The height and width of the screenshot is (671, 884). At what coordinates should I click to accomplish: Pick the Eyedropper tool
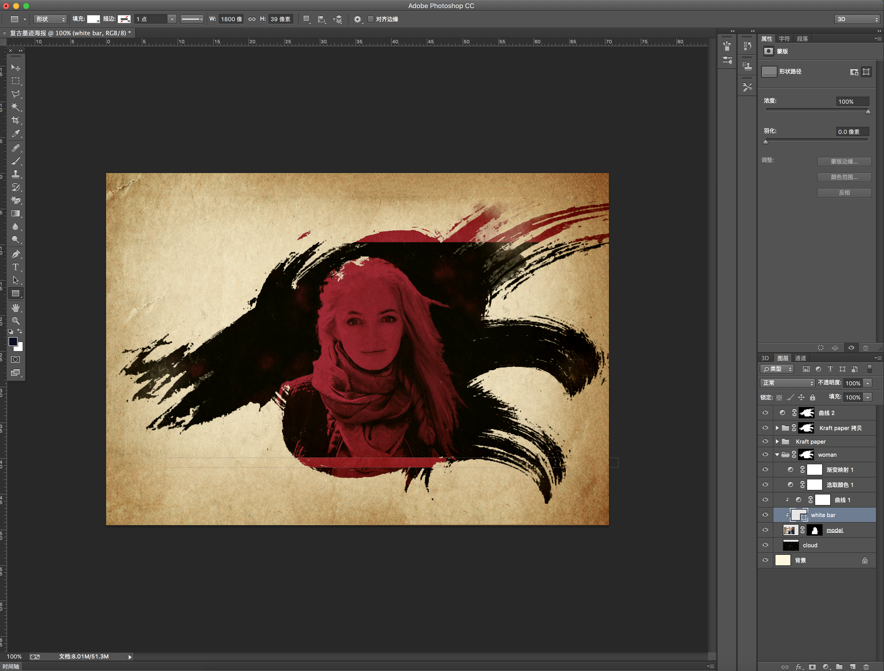tap(15, 134)
